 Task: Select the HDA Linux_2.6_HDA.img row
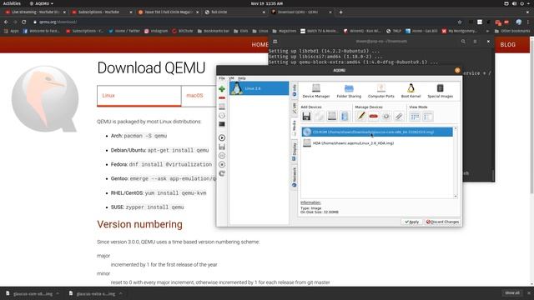point(377,143)
